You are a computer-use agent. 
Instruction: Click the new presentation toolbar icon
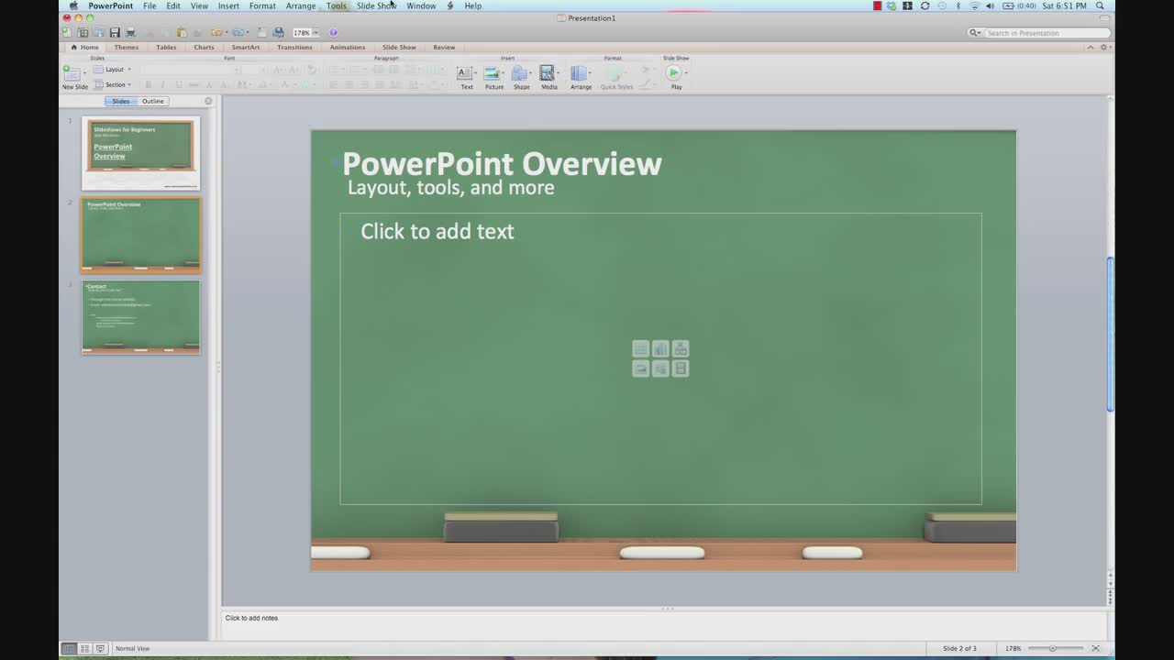click(x=66, y=33)
